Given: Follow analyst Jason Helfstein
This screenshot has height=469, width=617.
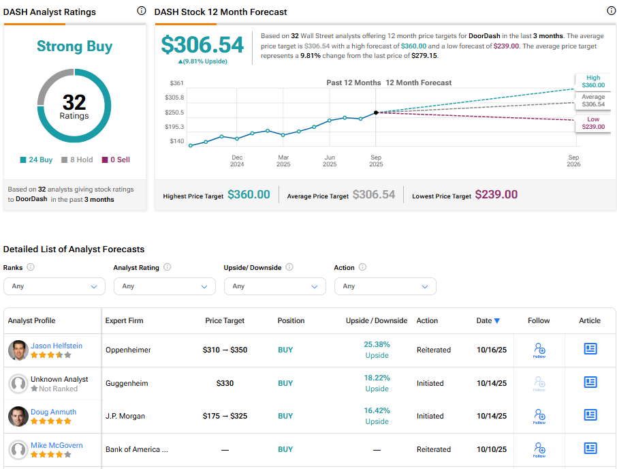Looking at the screenshot, I should tap(539, 350).
